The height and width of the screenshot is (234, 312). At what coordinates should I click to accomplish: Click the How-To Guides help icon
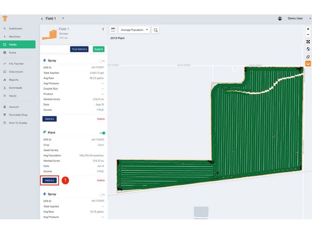pyautogui.click(x=5, y=123)
